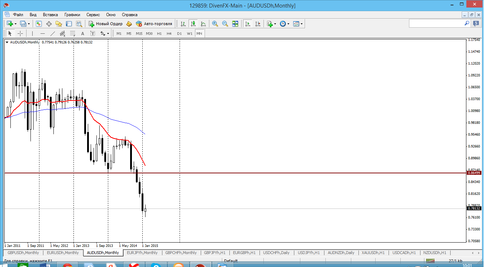Select the Fibonacci retracement tool
This screenshot has height=267, width=485.
[x=72, y=33]
